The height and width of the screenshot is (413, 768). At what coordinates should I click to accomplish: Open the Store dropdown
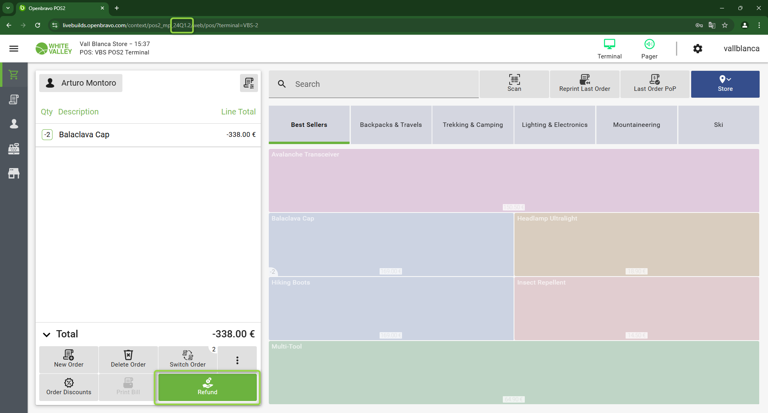[725, 84]
